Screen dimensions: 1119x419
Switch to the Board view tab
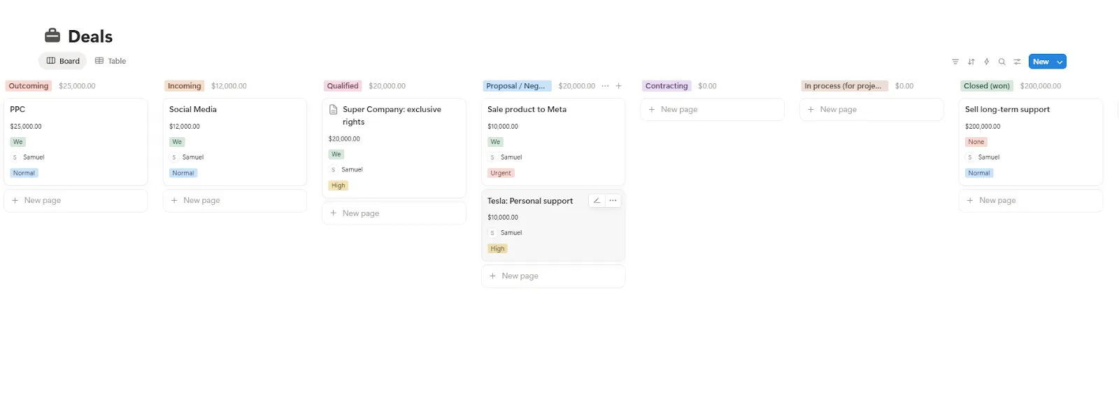(63, 61)
